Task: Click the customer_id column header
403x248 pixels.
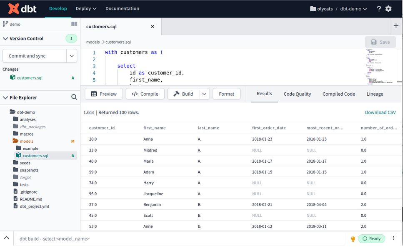Action: tap(102, 128)
